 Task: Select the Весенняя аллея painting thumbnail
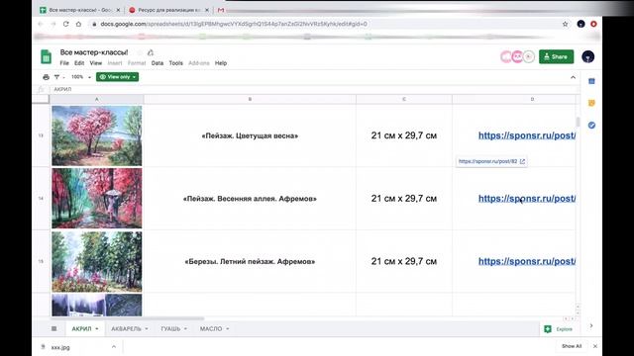click(x=97, y=199)
